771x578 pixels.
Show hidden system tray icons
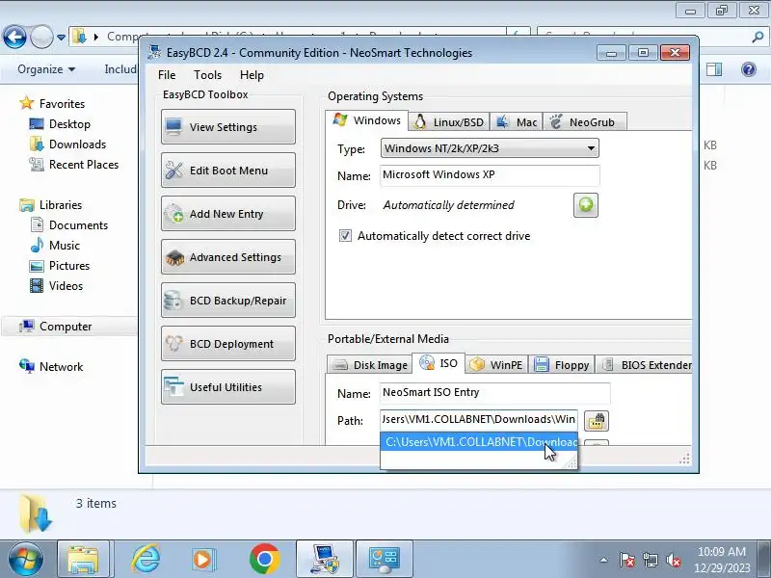point(604,560)
